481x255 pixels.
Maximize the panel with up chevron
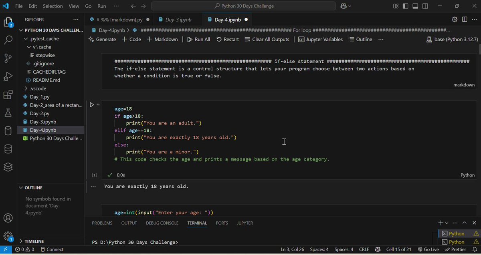pyautogui.click(x=465, y=223)
